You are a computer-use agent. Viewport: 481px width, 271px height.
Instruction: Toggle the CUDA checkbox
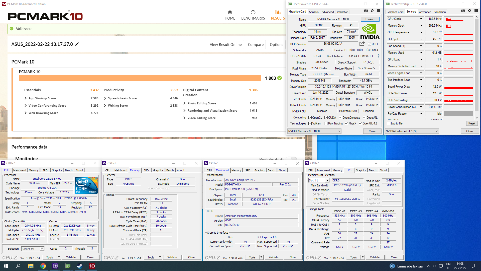tap(326, 118)
